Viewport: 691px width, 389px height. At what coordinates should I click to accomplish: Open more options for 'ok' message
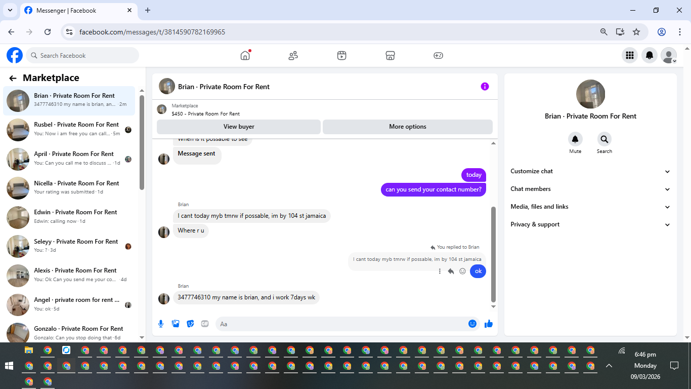(x=440, y=271)
